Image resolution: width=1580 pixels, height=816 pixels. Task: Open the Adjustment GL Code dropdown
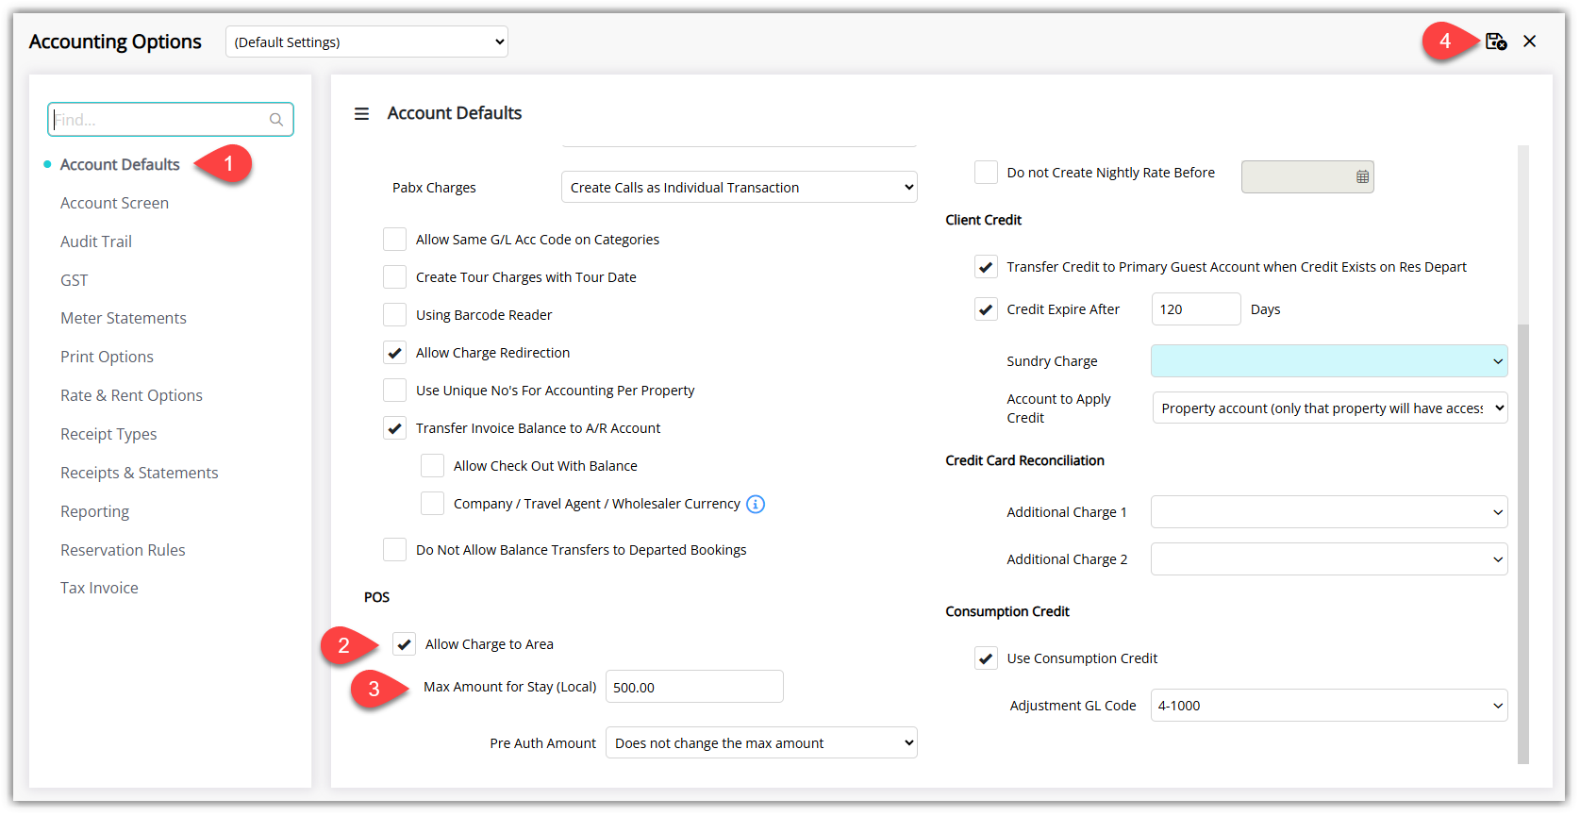(1329, 706)
